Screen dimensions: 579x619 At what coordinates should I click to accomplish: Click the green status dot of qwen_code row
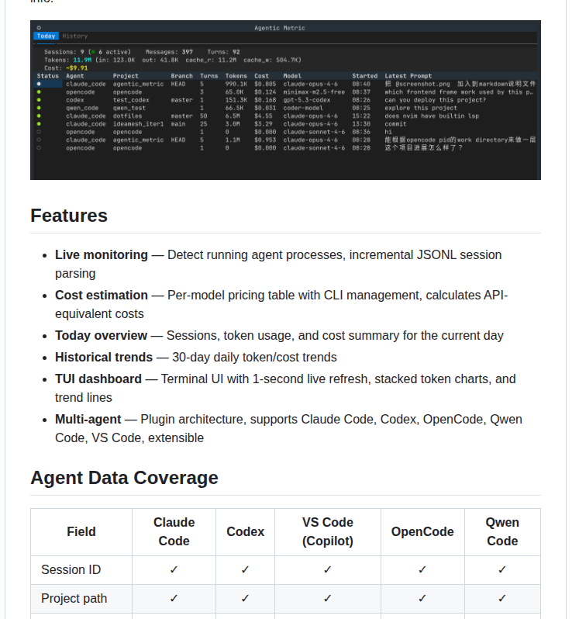coord(39,108)
